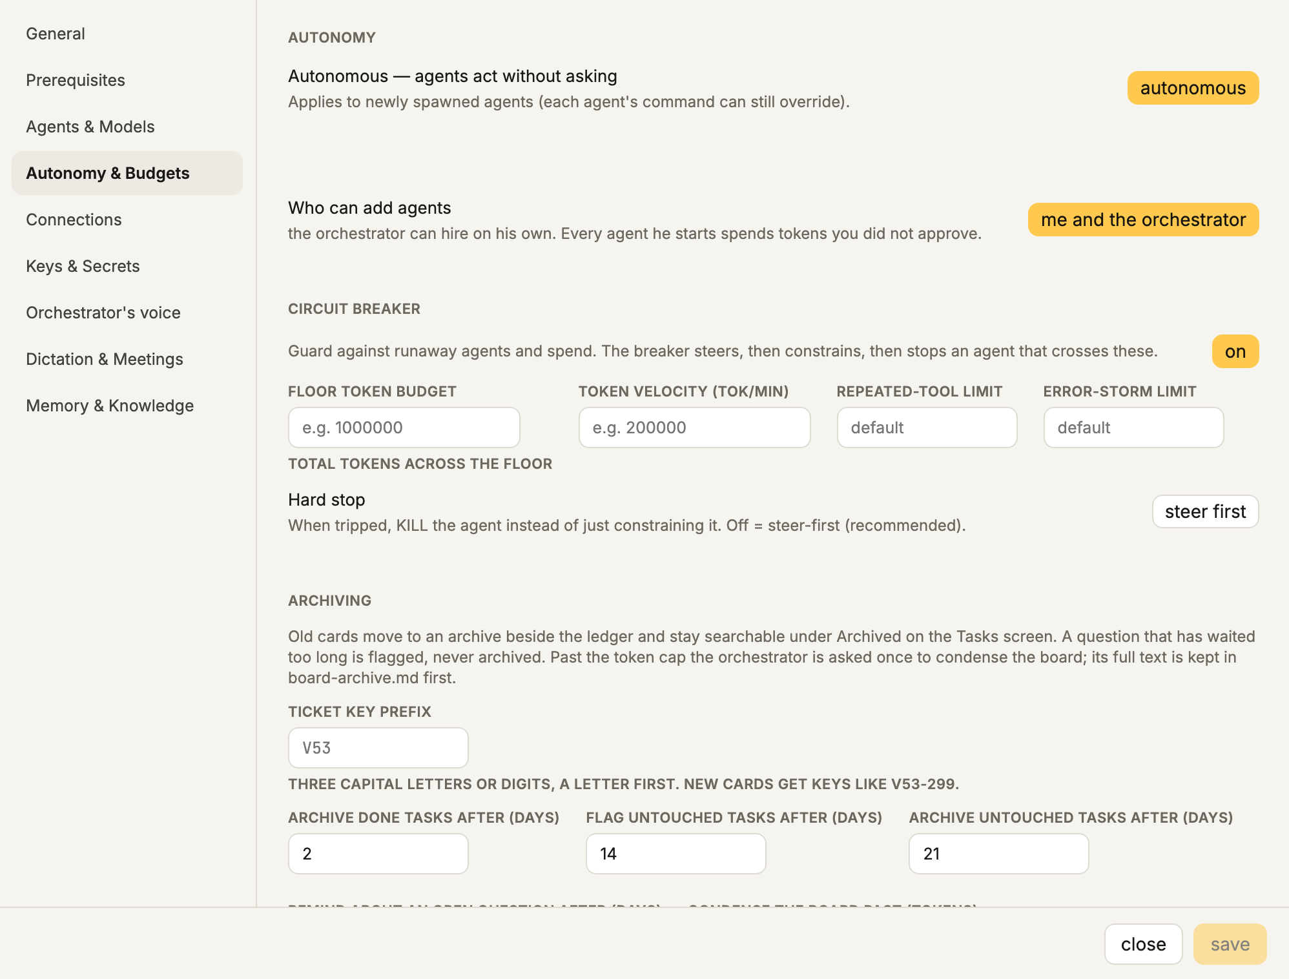Toggle the 'steer first' hard stop option
Viewport: 1289px width, 979px height.
click(x=1205, y=511)
